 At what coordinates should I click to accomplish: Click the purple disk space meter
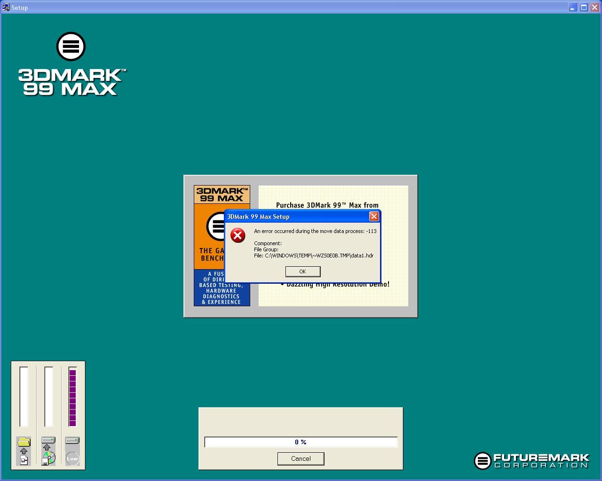72,397
